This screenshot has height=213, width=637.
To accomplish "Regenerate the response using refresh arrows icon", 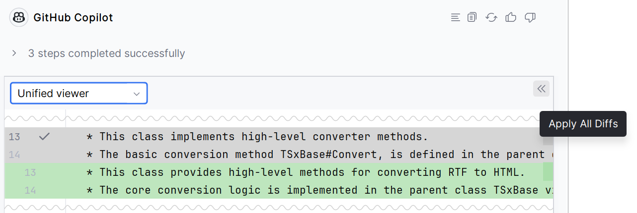I will [x=491, y=18].
